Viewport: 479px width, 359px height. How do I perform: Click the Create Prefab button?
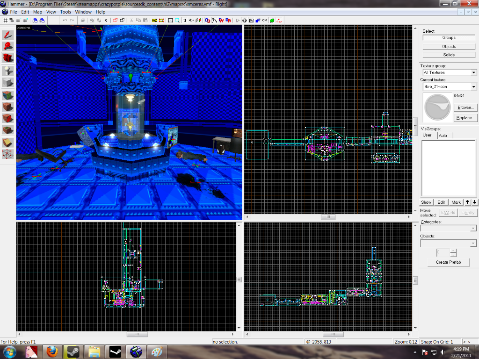[x=449, y=262]
